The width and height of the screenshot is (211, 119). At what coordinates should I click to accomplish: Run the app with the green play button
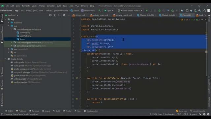146,11
